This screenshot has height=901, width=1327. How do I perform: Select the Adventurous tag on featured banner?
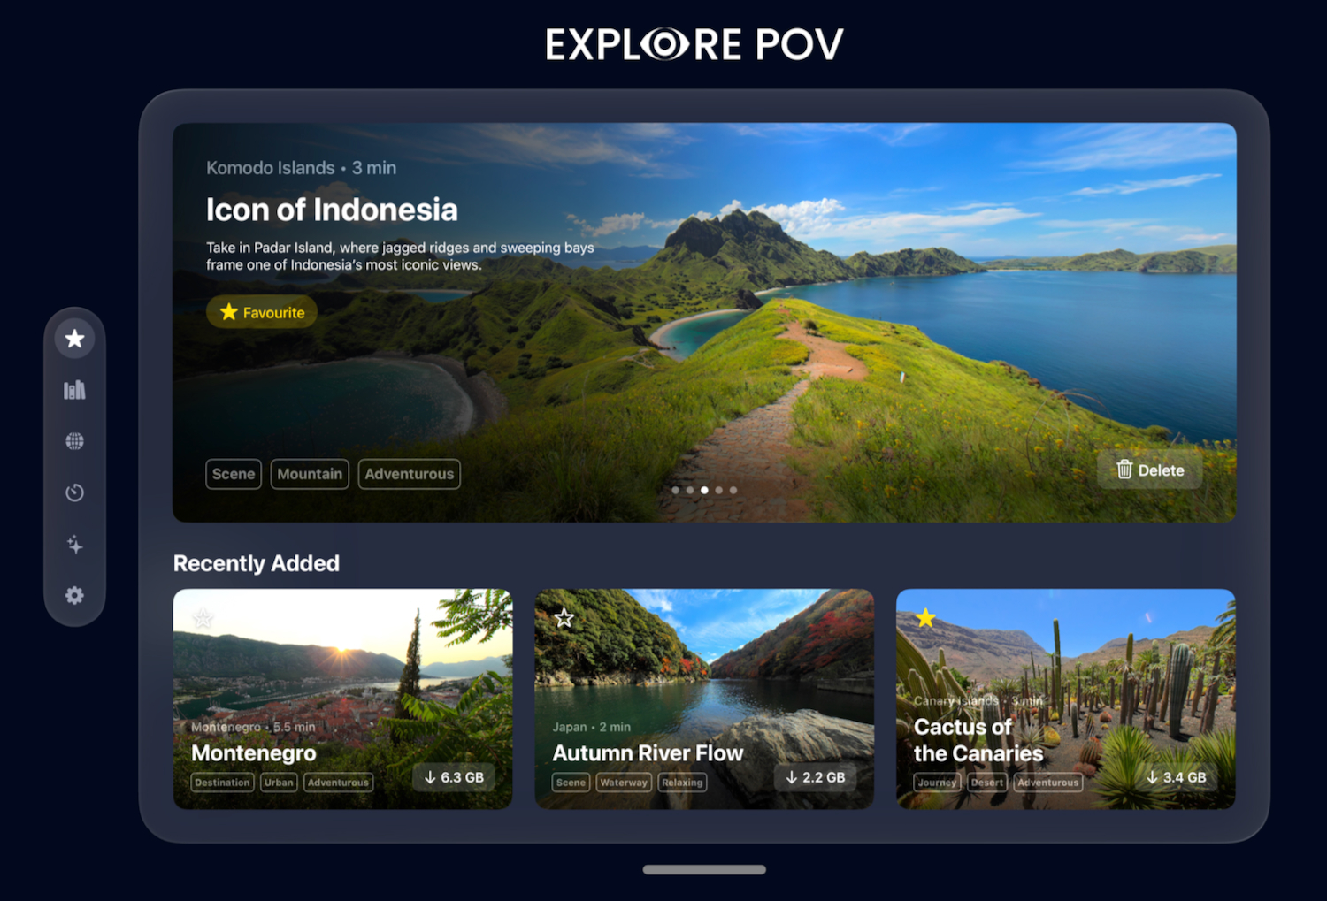pyautogui.click(x=410, y=474)
